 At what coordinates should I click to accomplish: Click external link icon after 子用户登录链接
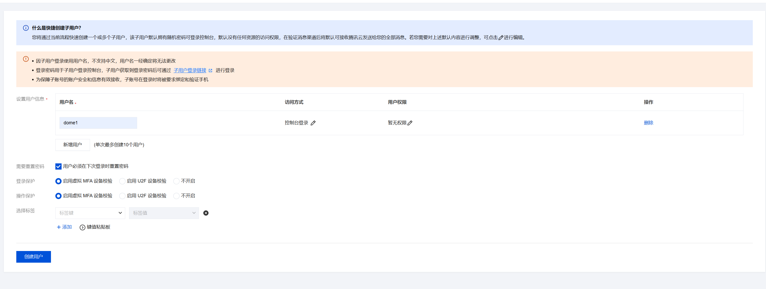[x=211, y=70]
